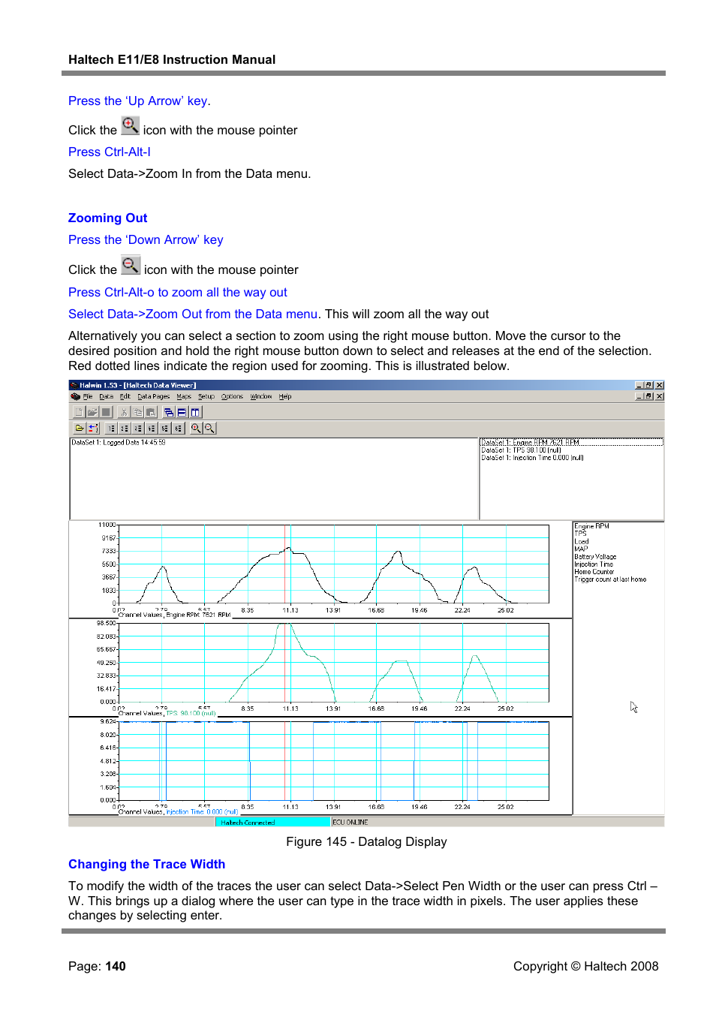
Task: Select 'DataSet 1: Logged Data 14:45:59' entry
Action: click(119, 443)
